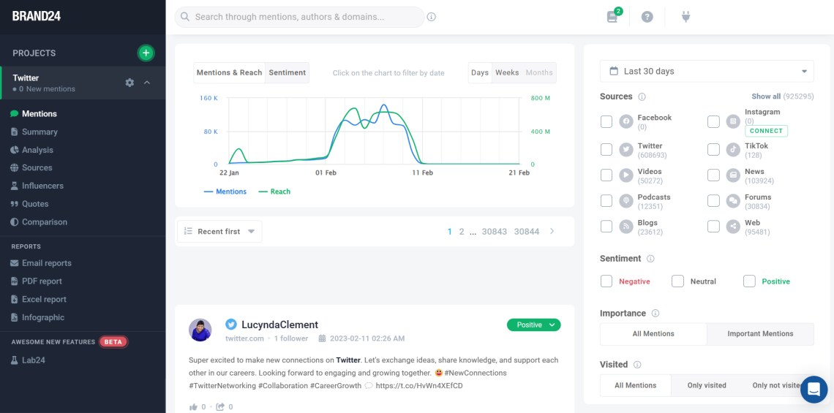Click the mentions search field
Screen dimensions: 834x413
[300, 17]
